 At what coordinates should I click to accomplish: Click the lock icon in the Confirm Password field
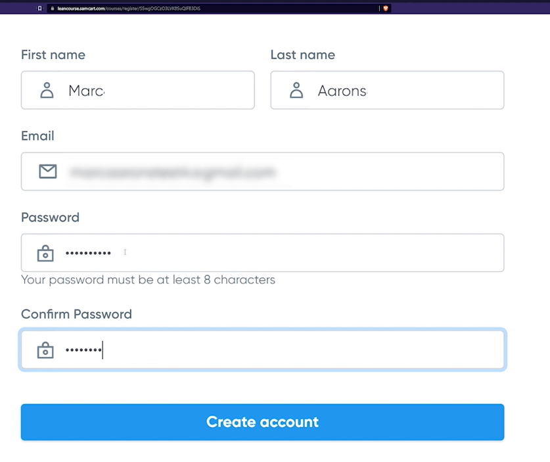(45, 350)
